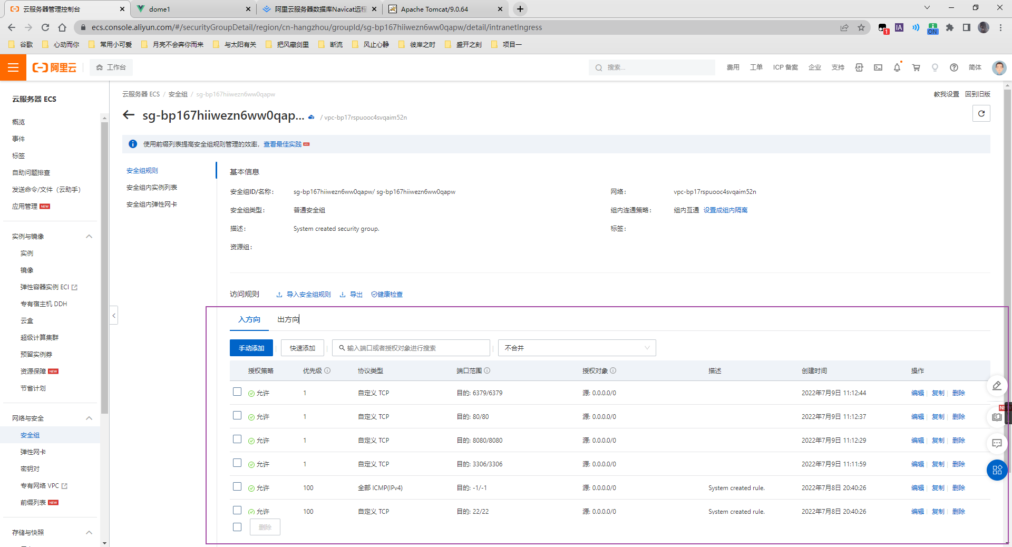Click the info icon next to 端口范围
This screenshot has height=547, width=1012.
pos(487,370)
